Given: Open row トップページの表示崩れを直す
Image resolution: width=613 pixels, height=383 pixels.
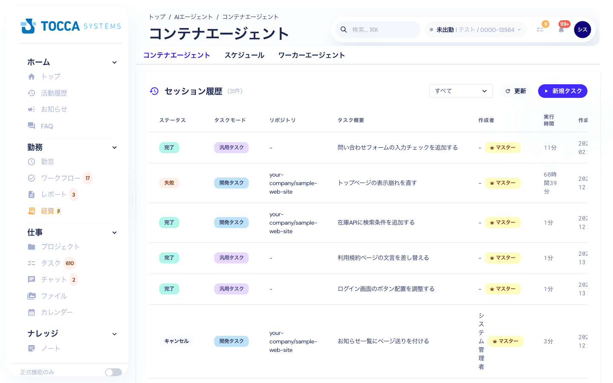Looking at the screenshot, I should tap(368, 183).
